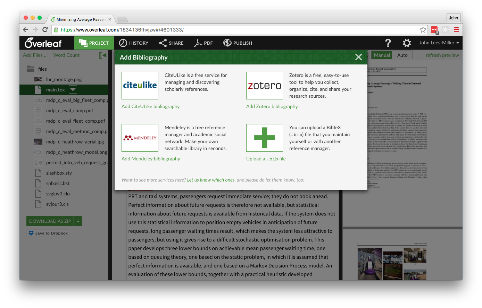
Task: Click Save to Dropbox button
Action: (48, 233)
